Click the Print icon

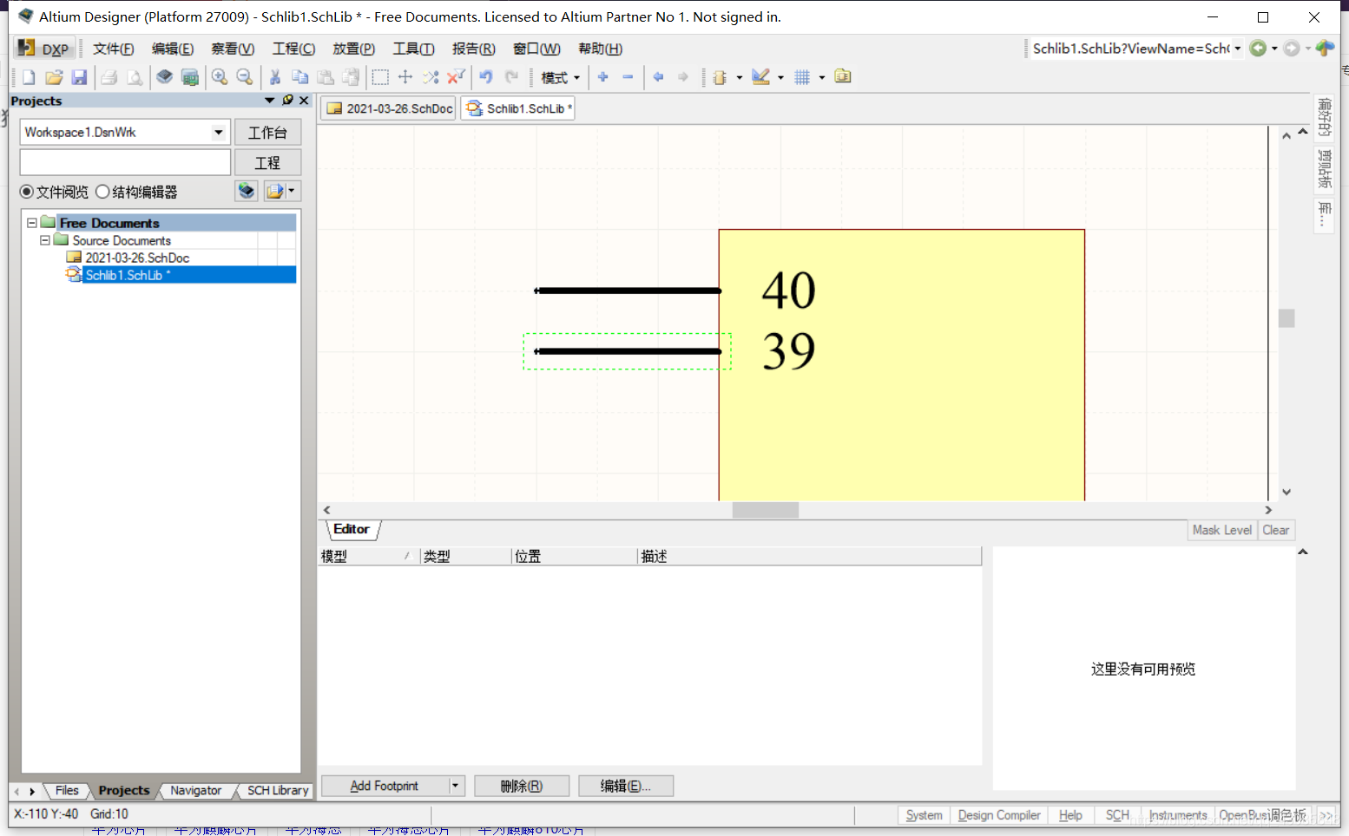pyautogui.click(x=109, y=77)
